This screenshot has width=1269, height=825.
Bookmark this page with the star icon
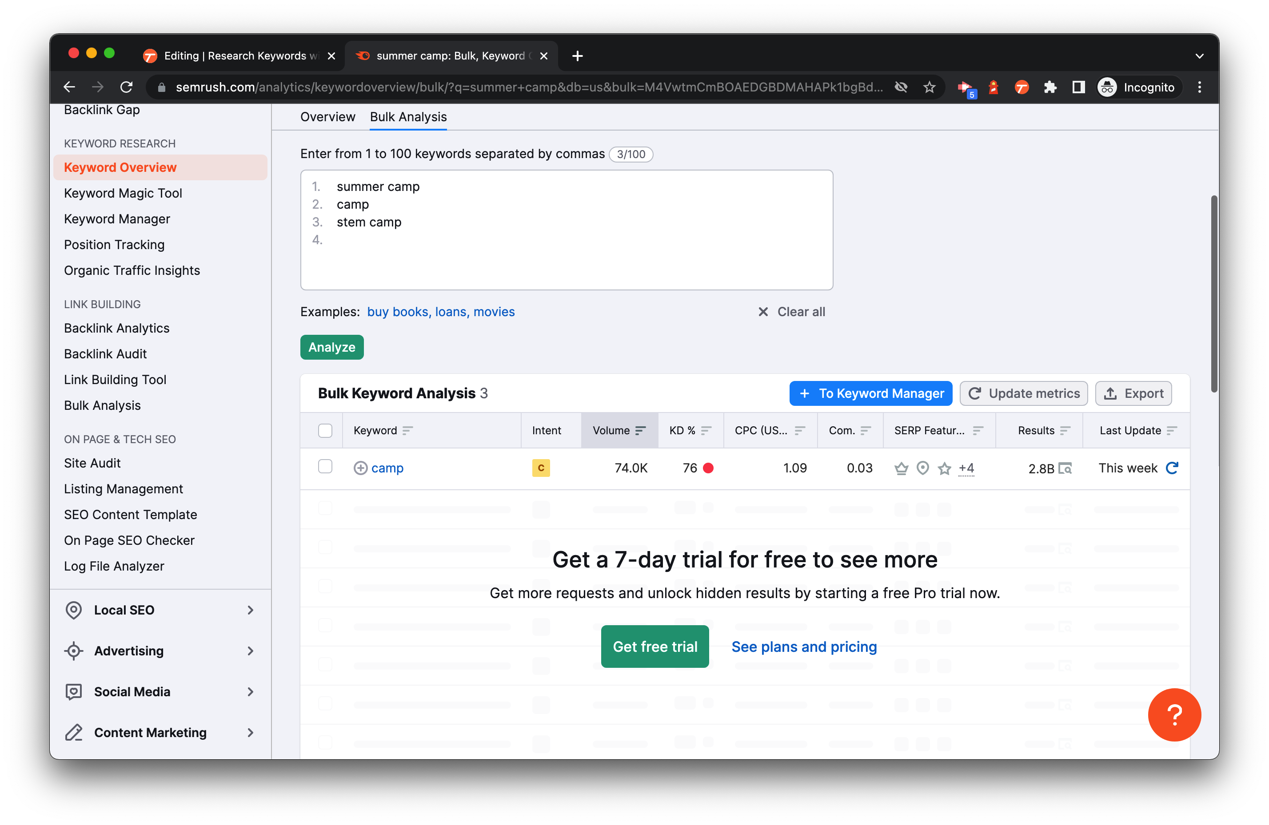pos(930,87)
